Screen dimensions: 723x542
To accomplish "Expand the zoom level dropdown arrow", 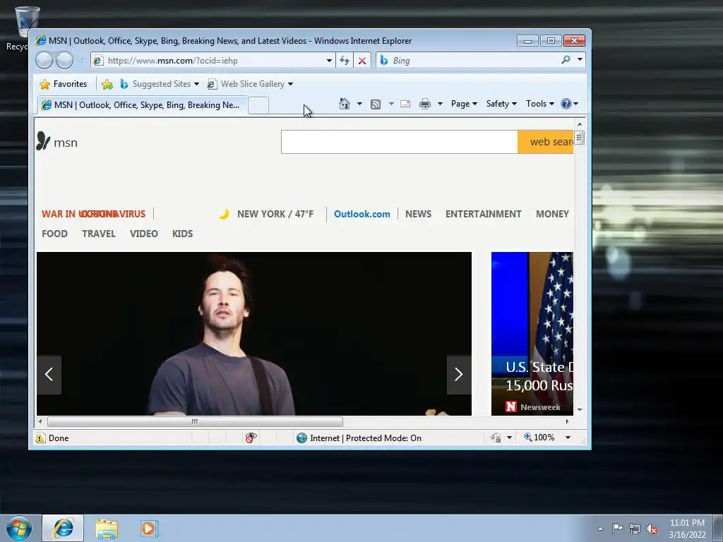I will pyautogui.click(x=568, y=438).
